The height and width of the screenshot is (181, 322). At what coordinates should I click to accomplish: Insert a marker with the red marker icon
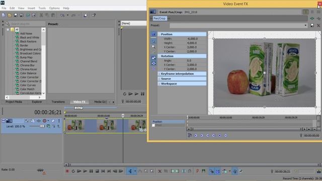tap(197, 171)
